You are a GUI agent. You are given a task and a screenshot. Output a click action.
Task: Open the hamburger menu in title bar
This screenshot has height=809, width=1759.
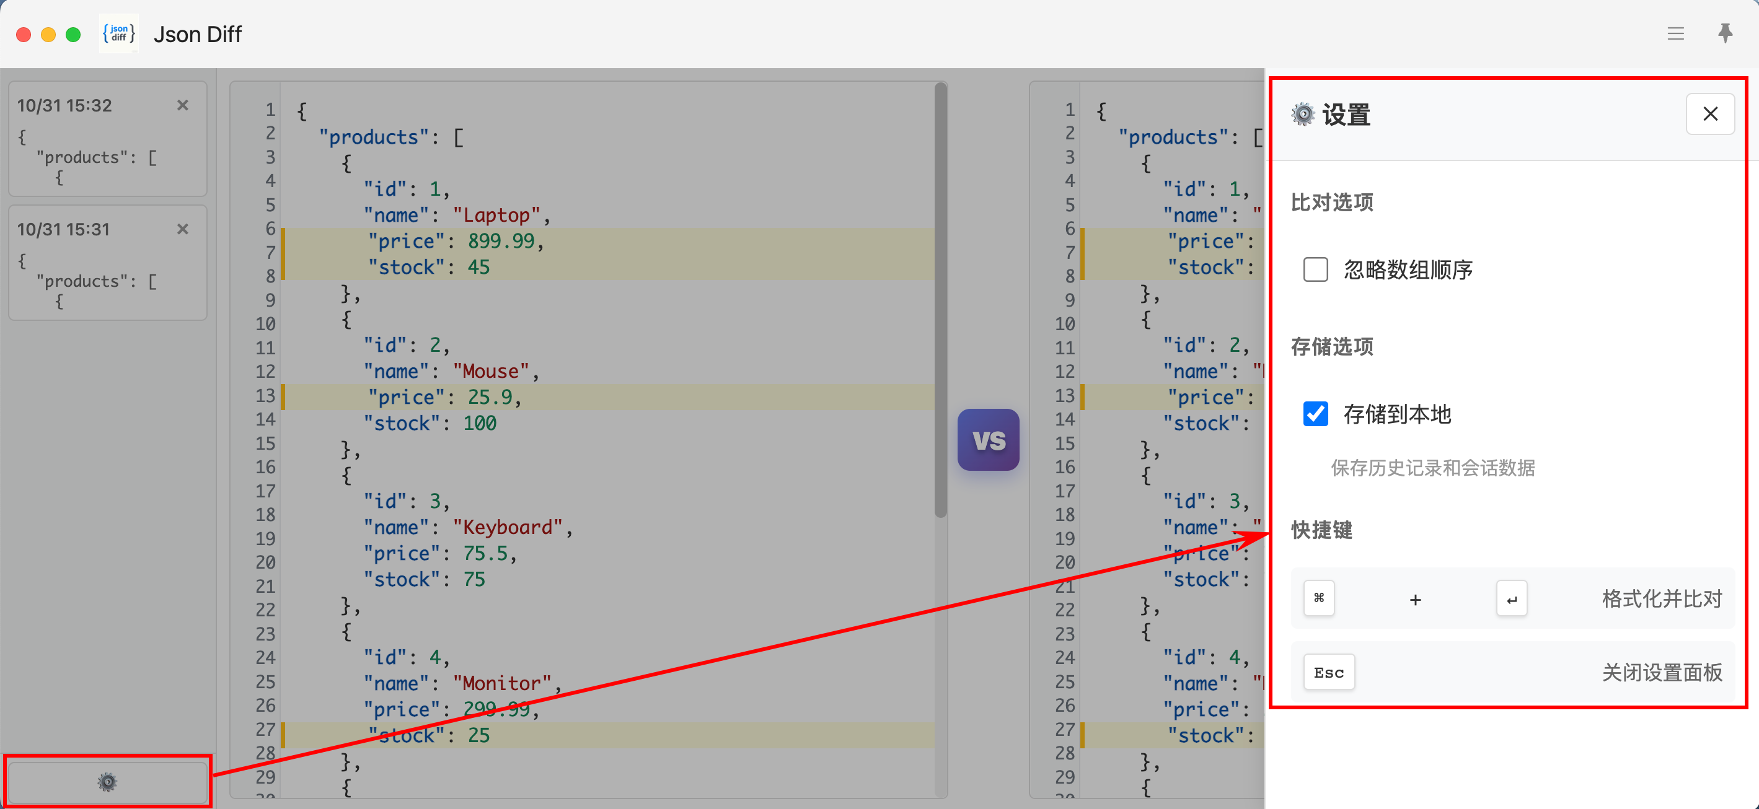[x=1675, y=34]
